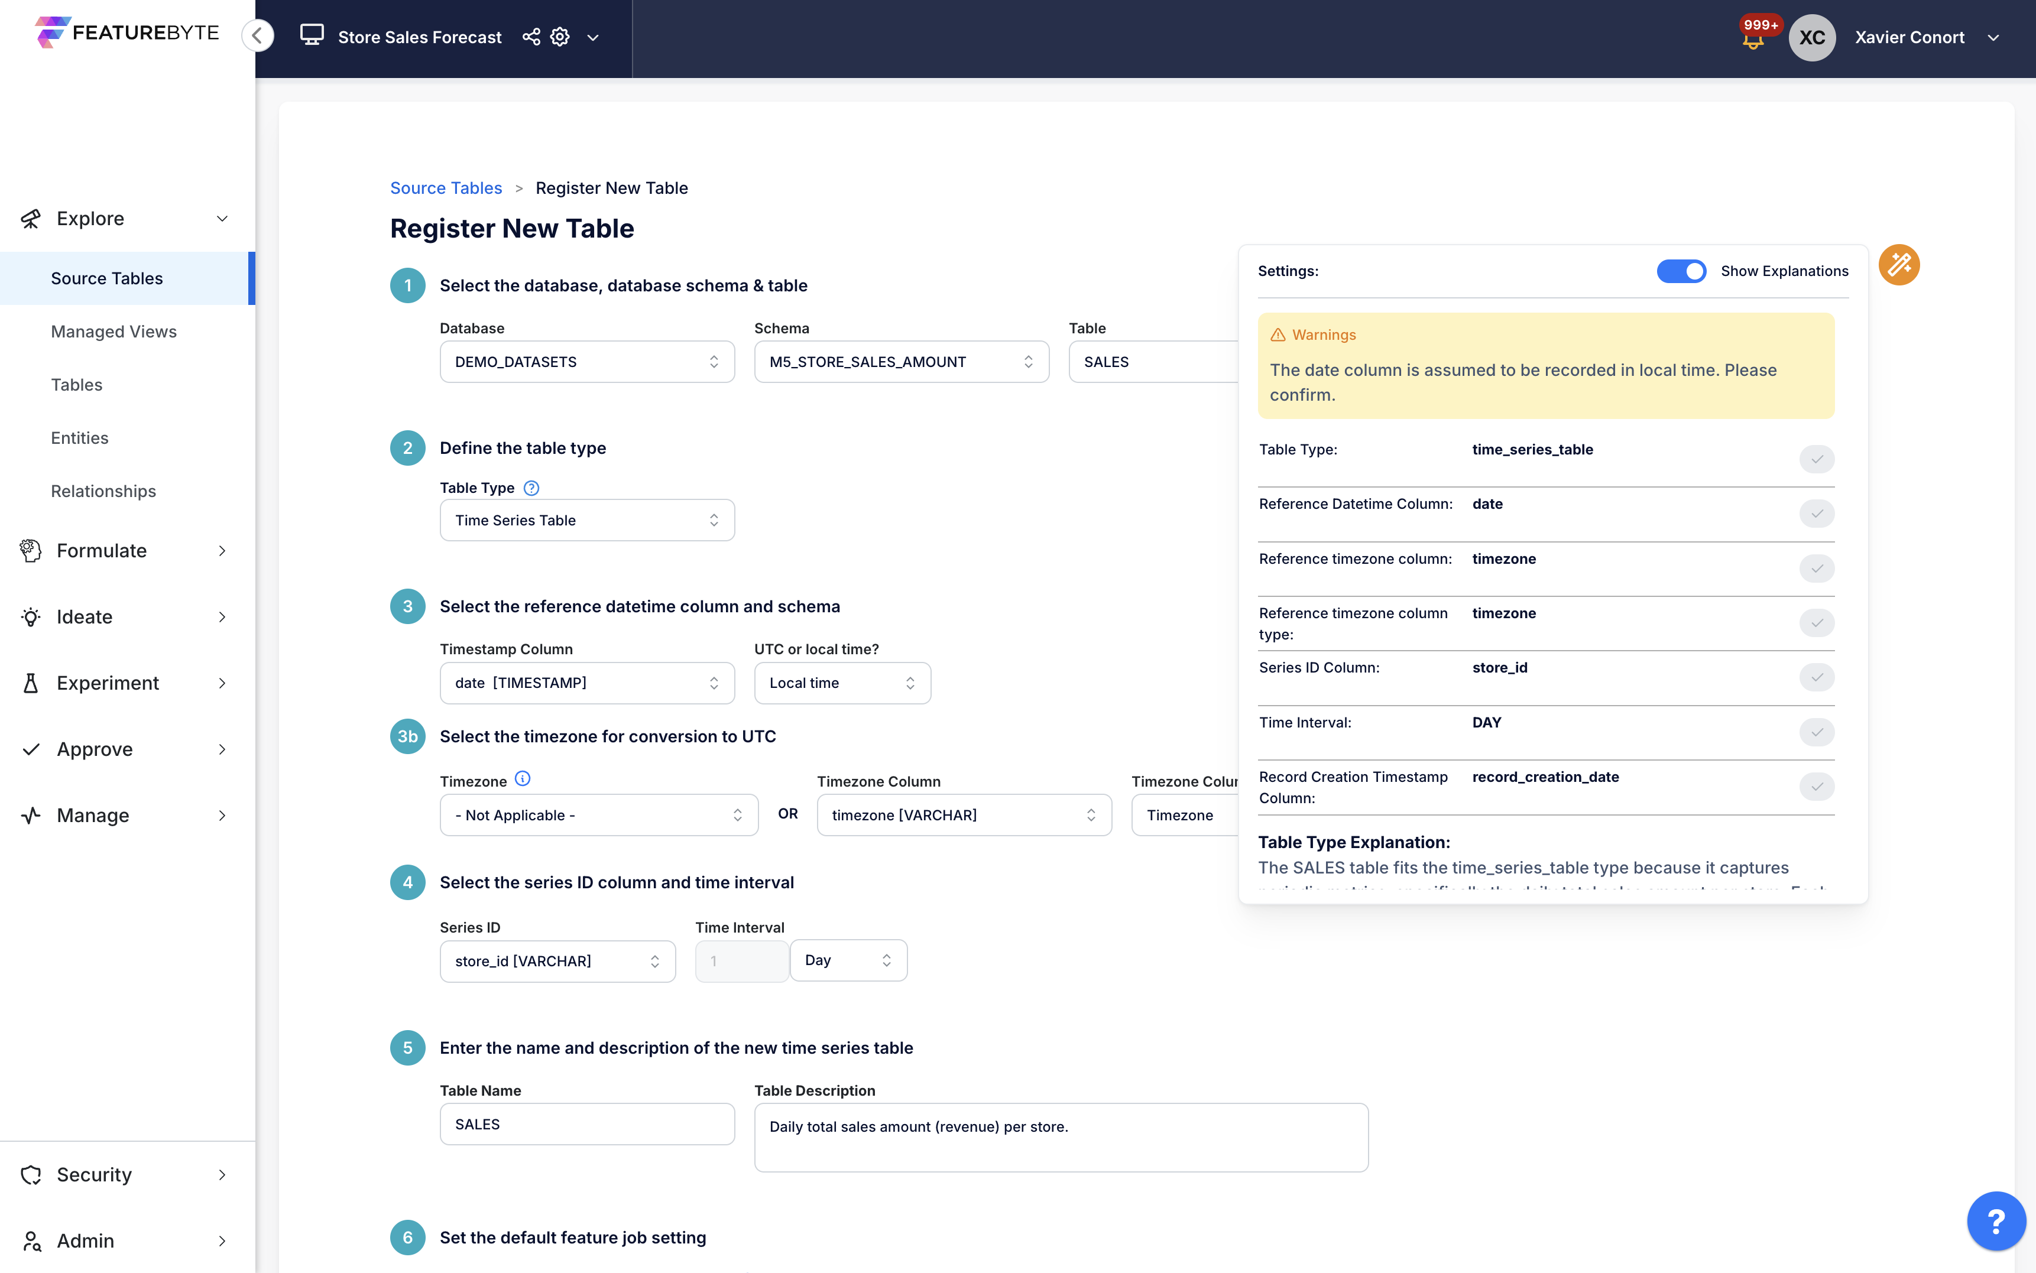
Task: Toggle the Show Explanations switch
Action: [x=1681, y=271]
